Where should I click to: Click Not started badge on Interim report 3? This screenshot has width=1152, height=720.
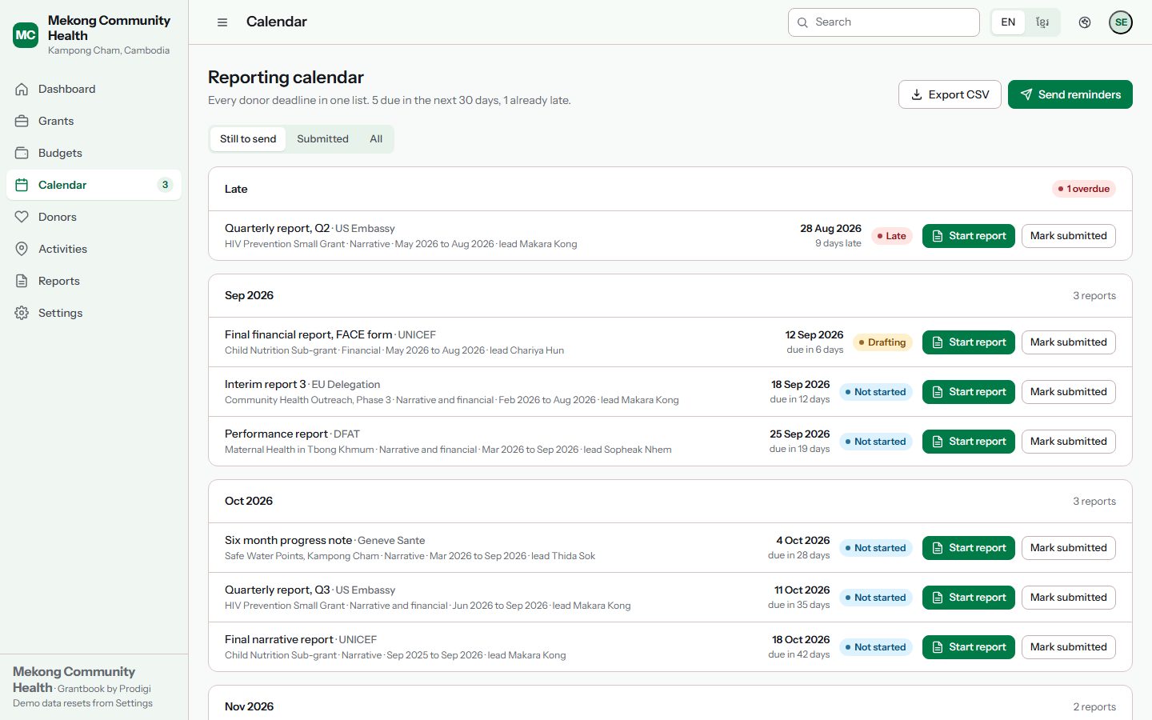(x=876, y=392)
